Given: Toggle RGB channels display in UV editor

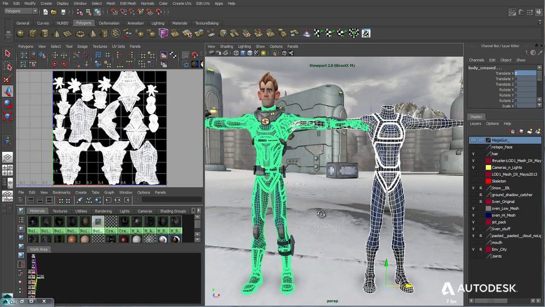Looking at the screenshot, I should coord(195,64).
